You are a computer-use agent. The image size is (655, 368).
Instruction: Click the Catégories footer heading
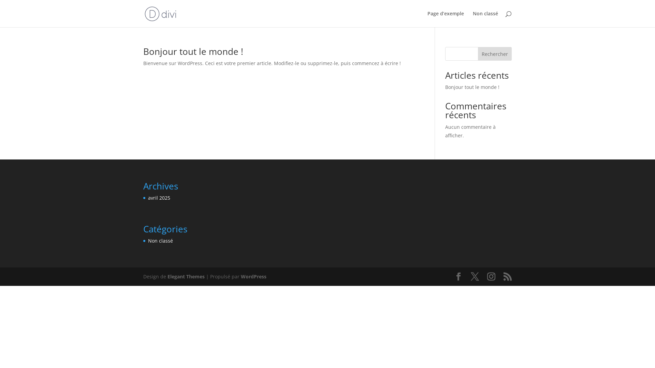(165, 229)
